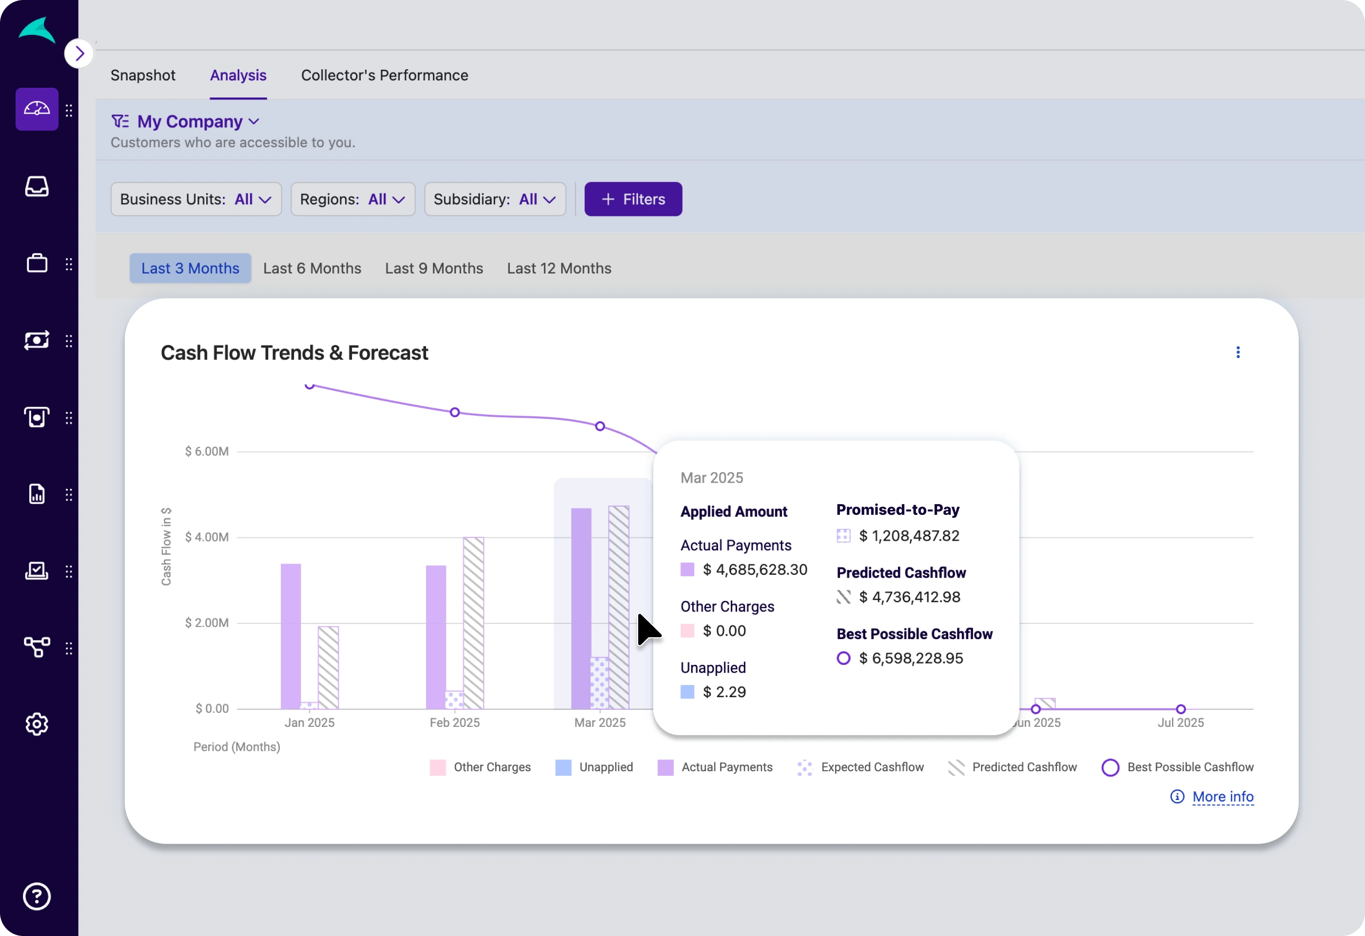Switch to Collector's Performance tab
This screenshot has height=936, width=1365.
point(384,75)
